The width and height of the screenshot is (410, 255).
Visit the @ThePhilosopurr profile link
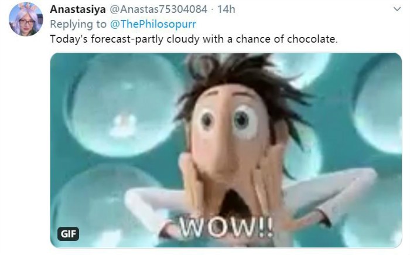coord(153,24)
